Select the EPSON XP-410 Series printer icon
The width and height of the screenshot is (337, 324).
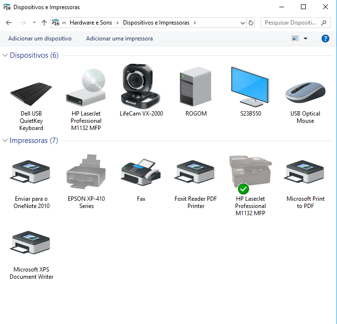86,171
